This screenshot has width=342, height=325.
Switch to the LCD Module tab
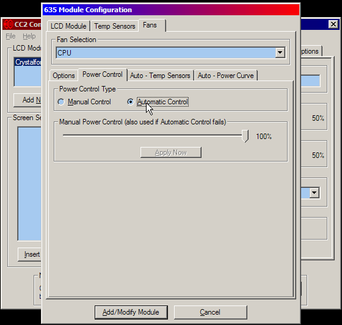(x=68, y=26)
